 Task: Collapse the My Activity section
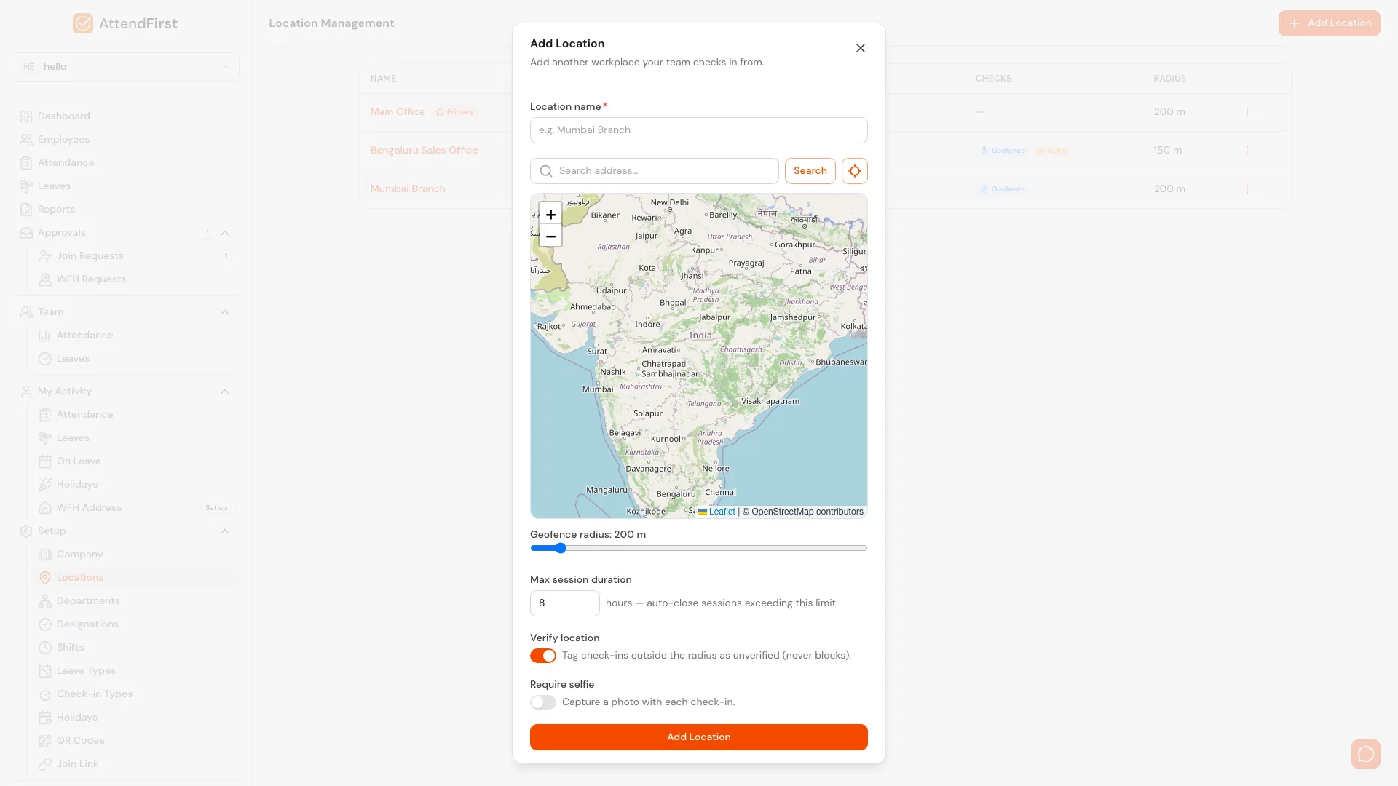pyautogui.click(x=225, y=392)
